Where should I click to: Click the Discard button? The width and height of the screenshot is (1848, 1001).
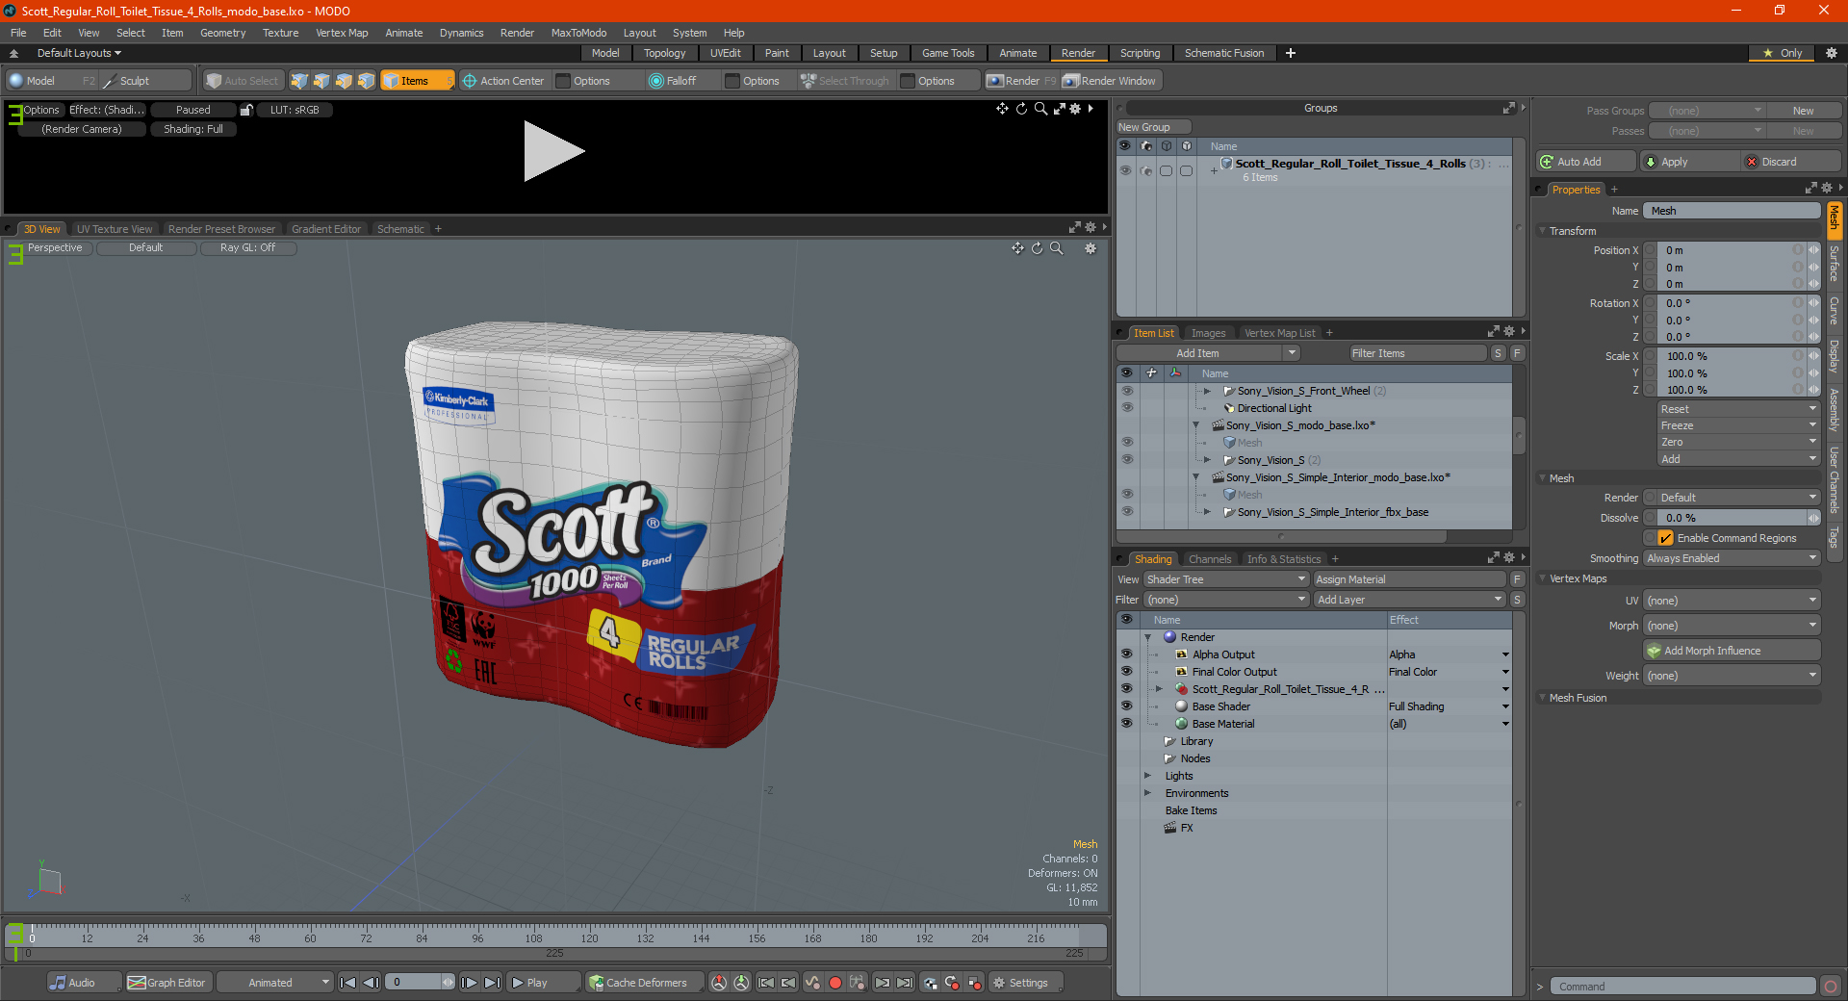coord(1792,162)
